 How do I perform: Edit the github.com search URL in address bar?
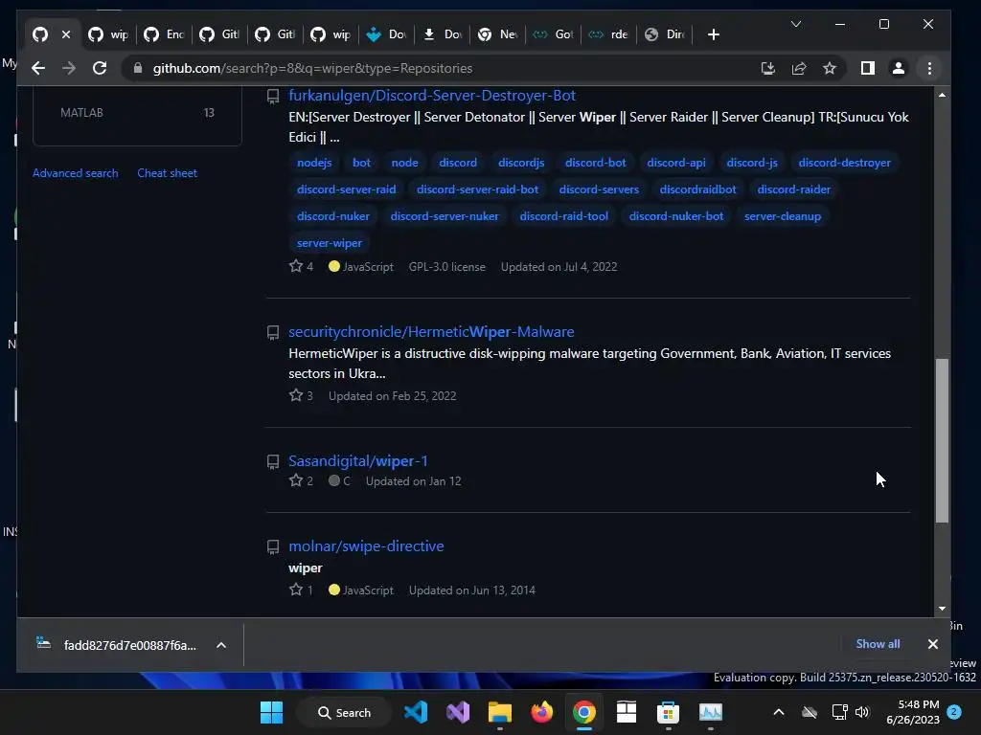(x=313, y=68)
